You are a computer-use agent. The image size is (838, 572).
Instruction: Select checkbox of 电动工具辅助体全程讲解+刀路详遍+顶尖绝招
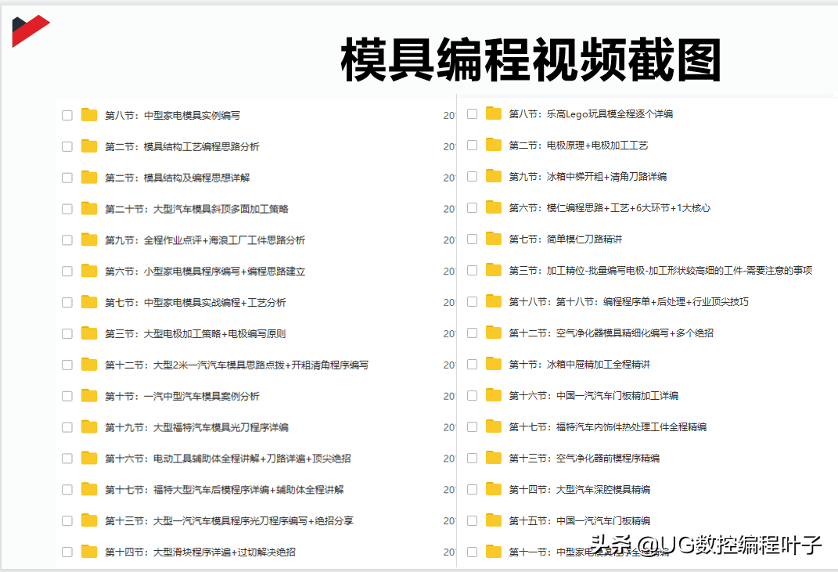67,458
